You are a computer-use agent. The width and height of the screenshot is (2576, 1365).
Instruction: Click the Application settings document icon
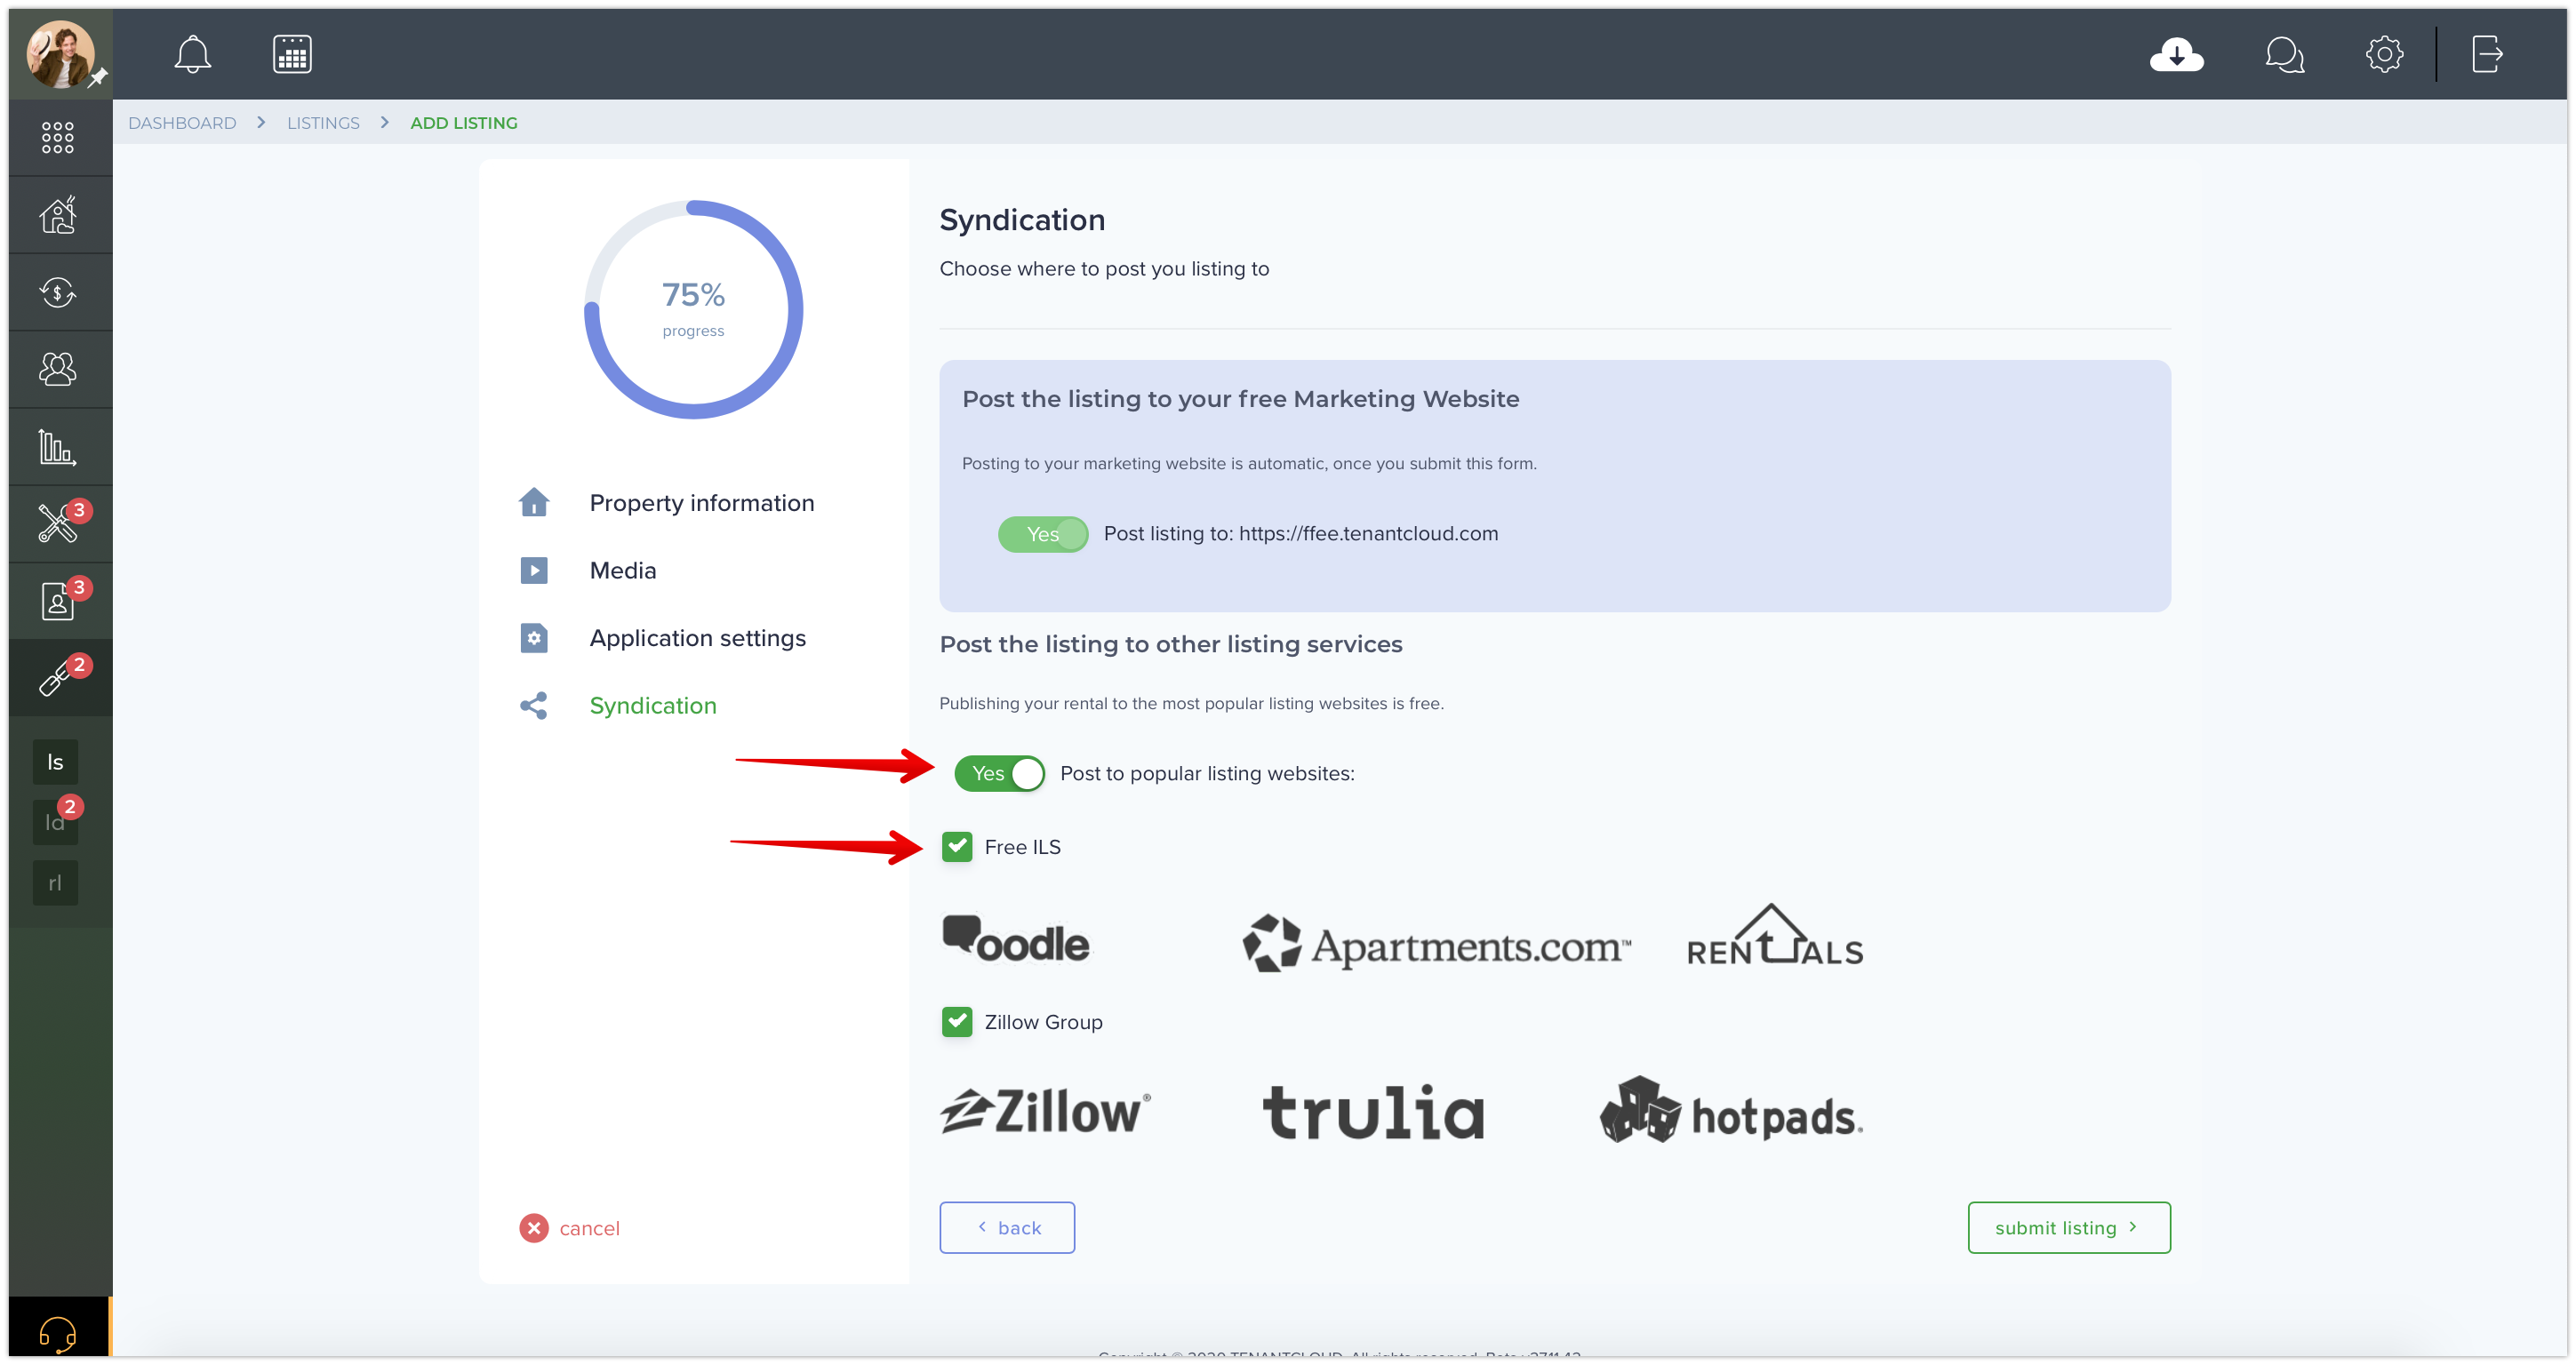534,638
